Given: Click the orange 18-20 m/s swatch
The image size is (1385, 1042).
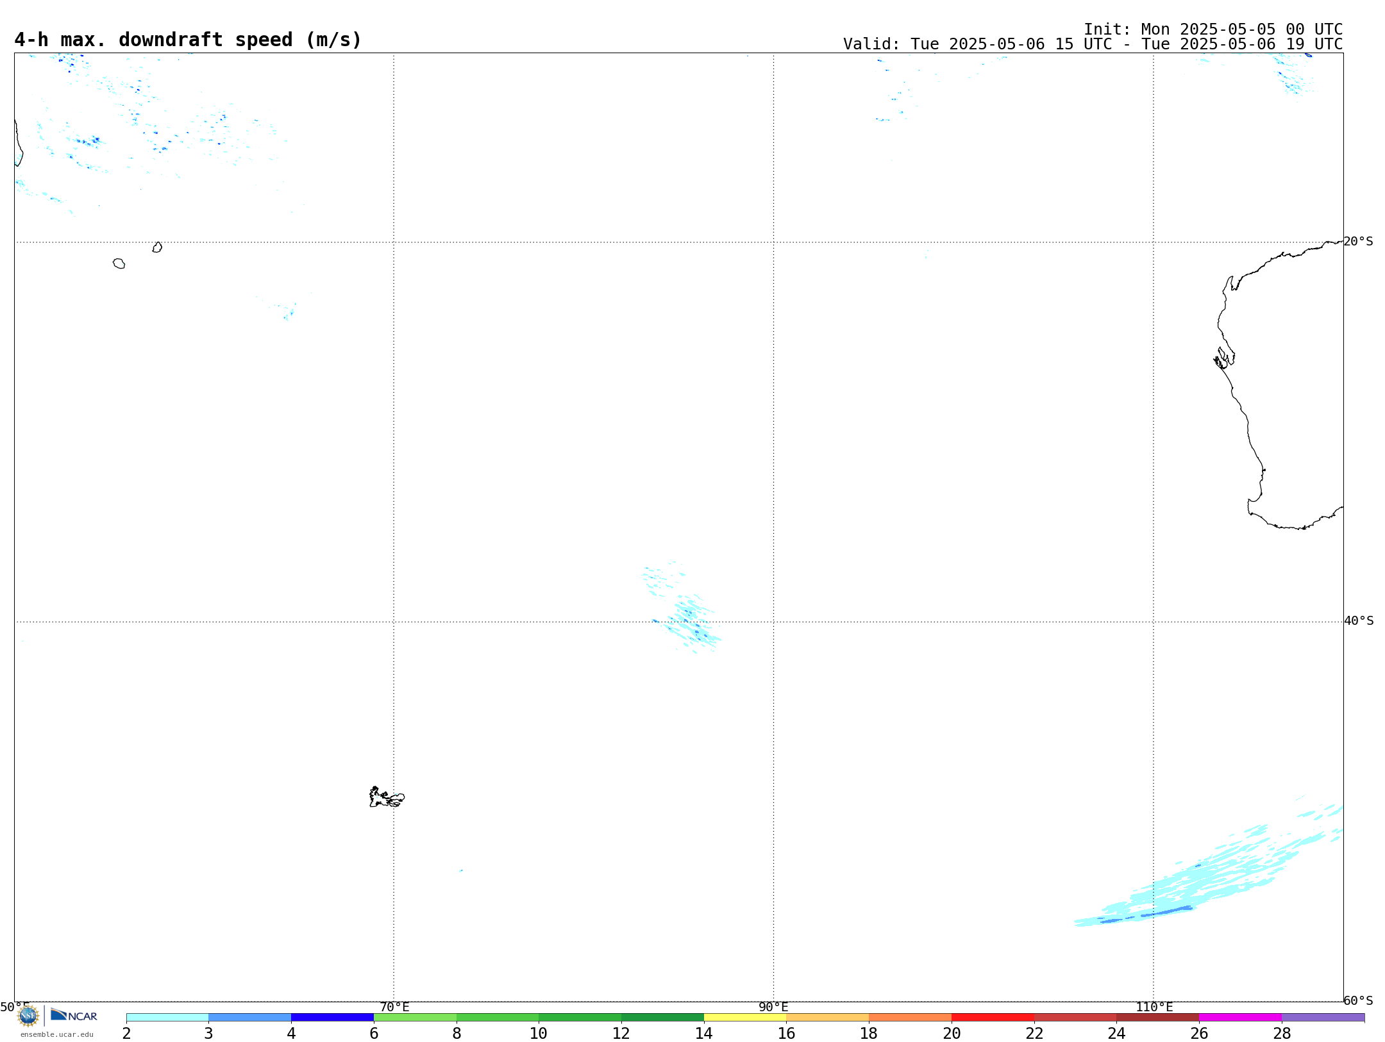Looking at the screenshot, I should [911, 1018].
